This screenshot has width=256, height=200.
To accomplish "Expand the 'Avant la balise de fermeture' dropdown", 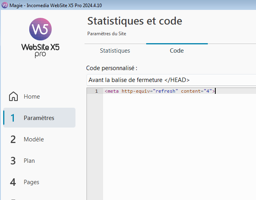I will (x=171, y=80).
